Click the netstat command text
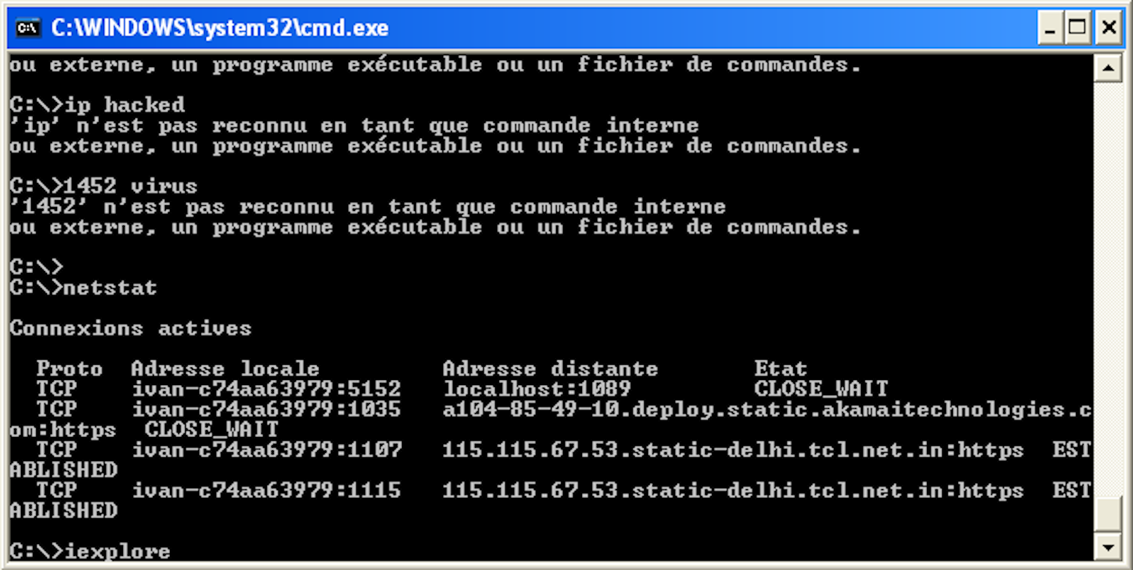This screenshot has height=570, width=1133. point(110,288)
